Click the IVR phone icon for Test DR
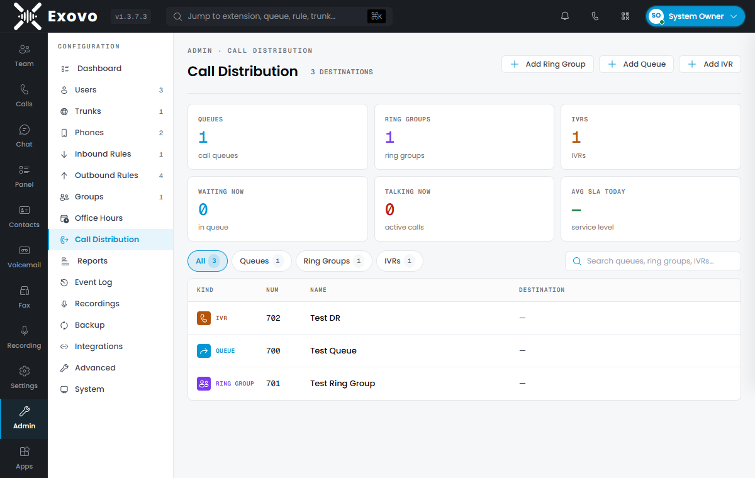The width and height of the screenshot is (755, 478). pyautogui.click(x=204, y=318)
